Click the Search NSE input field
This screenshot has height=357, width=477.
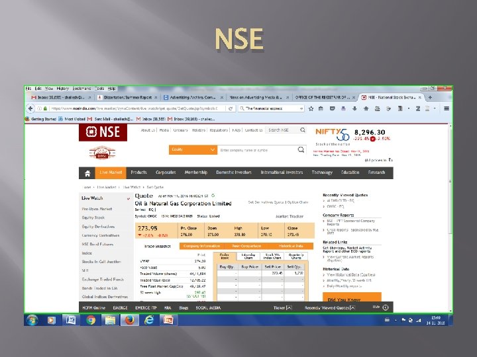pyautogui.click(x=282, y=130)
